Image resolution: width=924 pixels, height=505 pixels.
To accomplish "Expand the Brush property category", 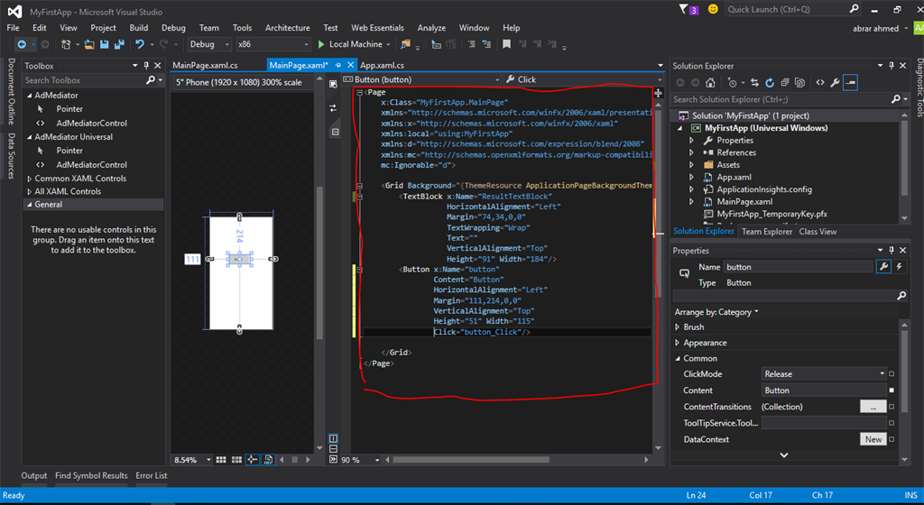I will coord(679,327).
